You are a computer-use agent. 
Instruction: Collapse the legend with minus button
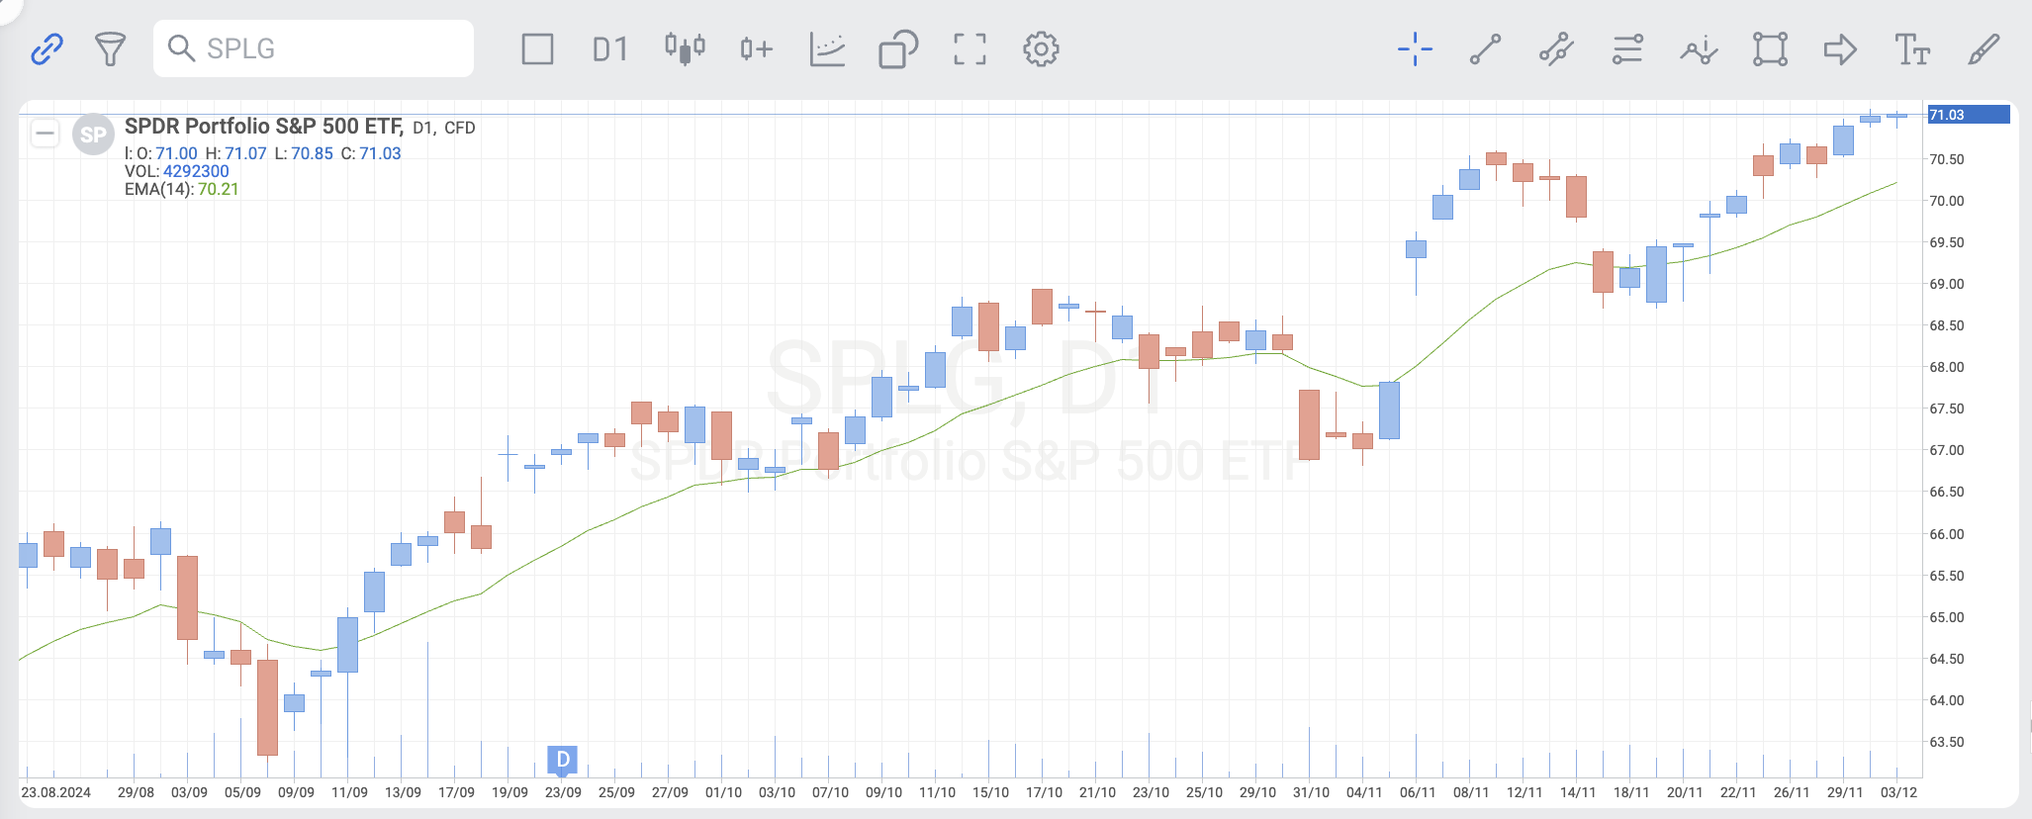click(45, 133)
